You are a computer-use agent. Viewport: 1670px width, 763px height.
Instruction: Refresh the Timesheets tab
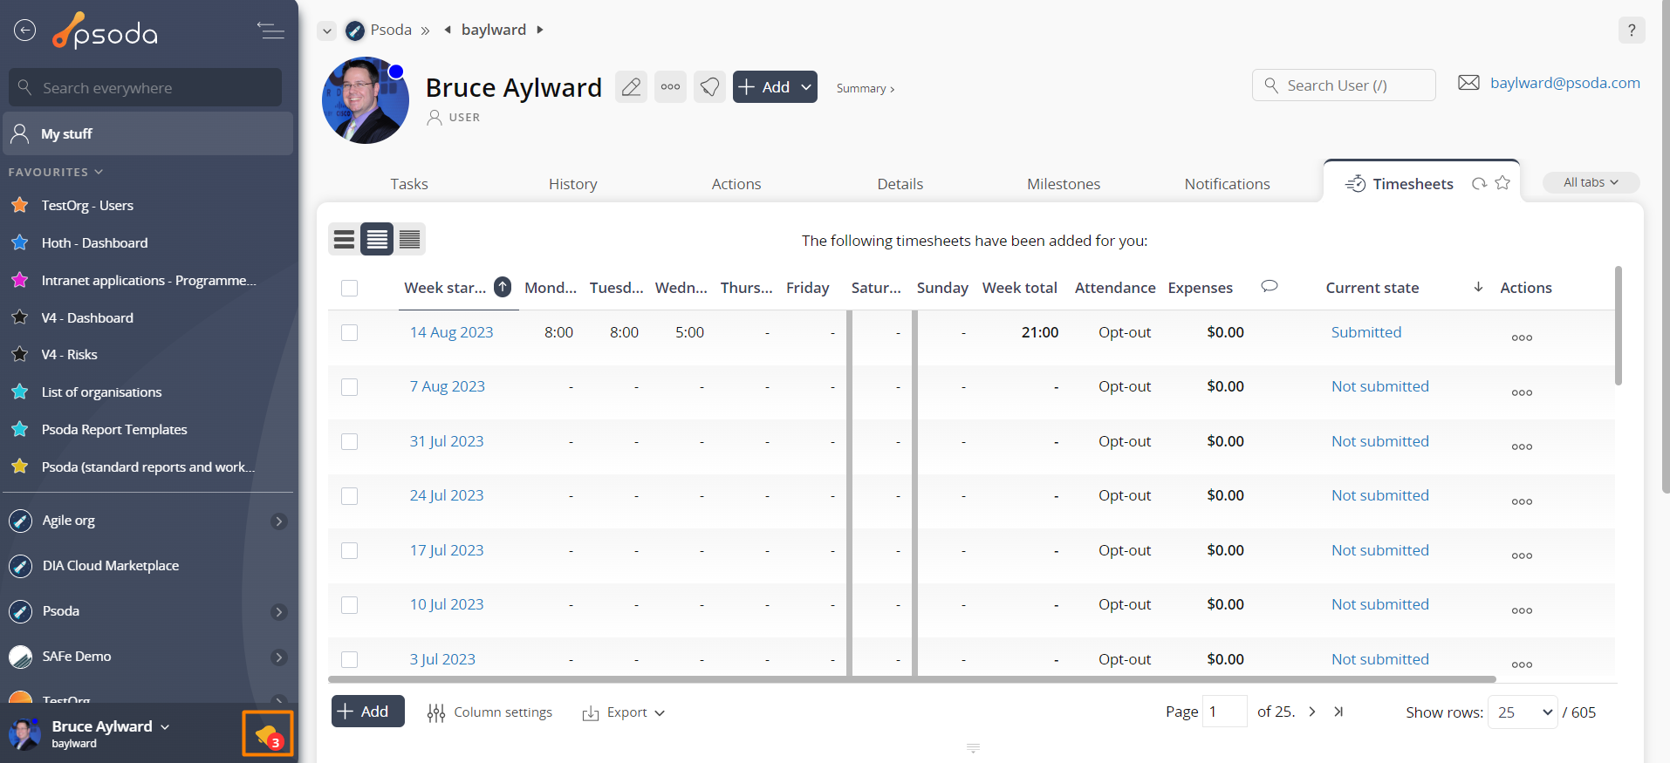click(x=1479, y=183)
